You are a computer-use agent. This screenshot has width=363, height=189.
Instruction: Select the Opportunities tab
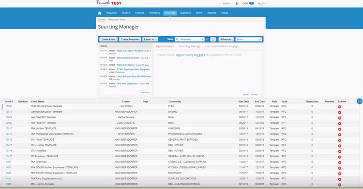click(165, 46)
